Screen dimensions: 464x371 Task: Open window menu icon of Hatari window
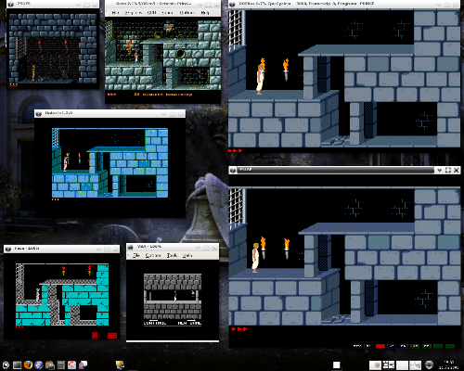click(x=39, y=113)
